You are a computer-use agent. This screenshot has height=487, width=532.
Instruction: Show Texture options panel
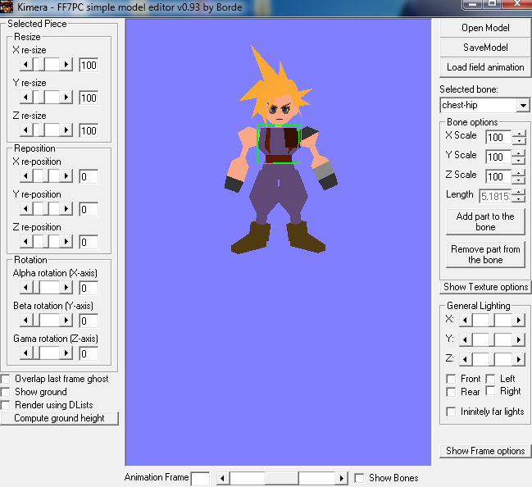point(485,287)
